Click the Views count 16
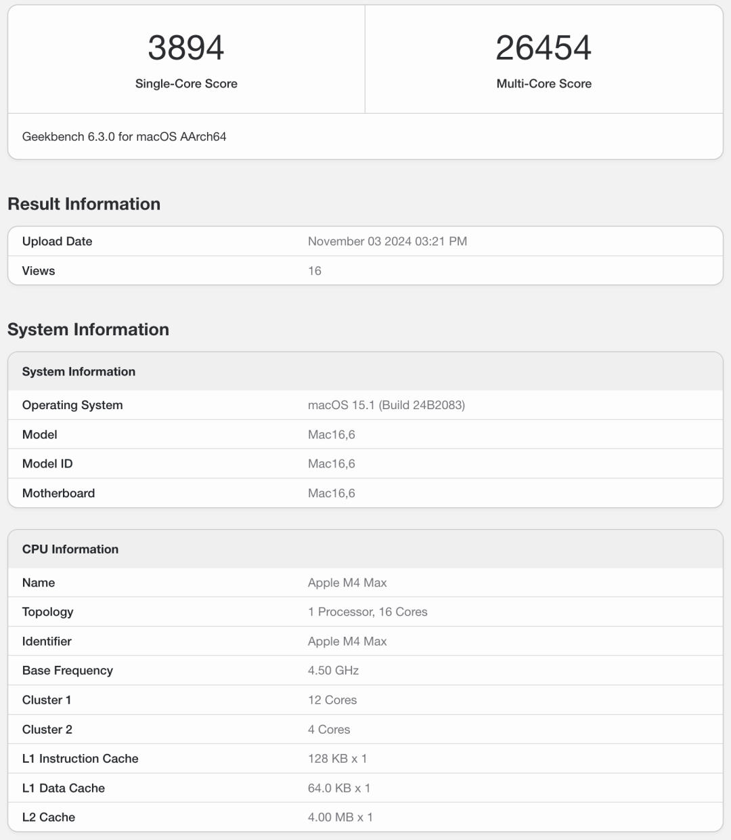Image resolution: width=731 pixels, height=840 pixels. pyautogui.click(x=315, y=271)
